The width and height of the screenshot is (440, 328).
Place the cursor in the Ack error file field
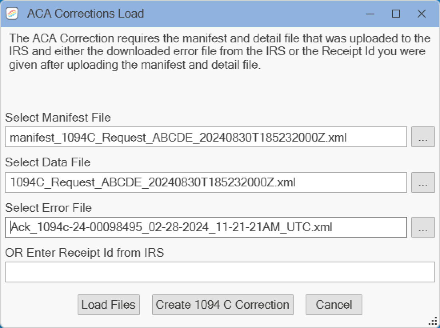tap(206, 227)
